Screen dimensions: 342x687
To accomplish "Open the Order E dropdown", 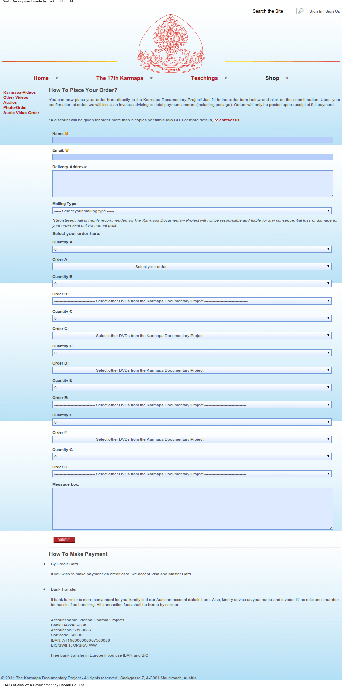I will point(192,405).
